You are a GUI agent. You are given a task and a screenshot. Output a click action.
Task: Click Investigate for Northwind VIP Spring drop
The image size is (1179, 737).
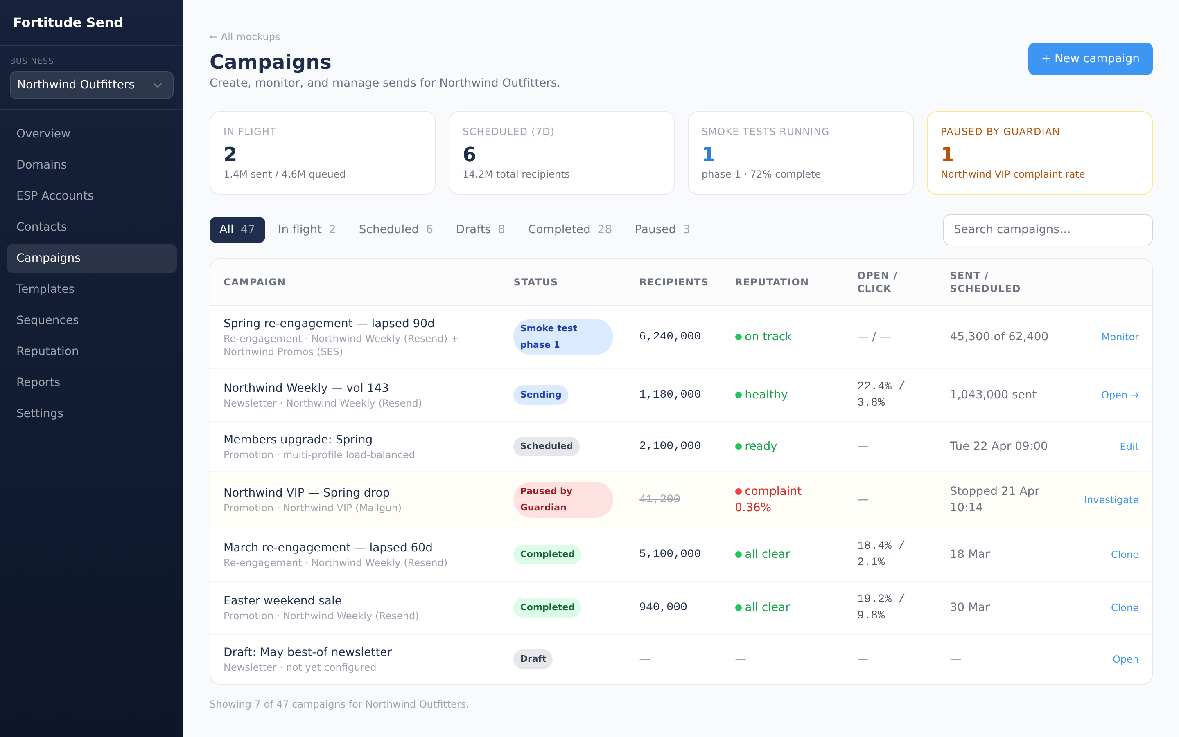1111,500
